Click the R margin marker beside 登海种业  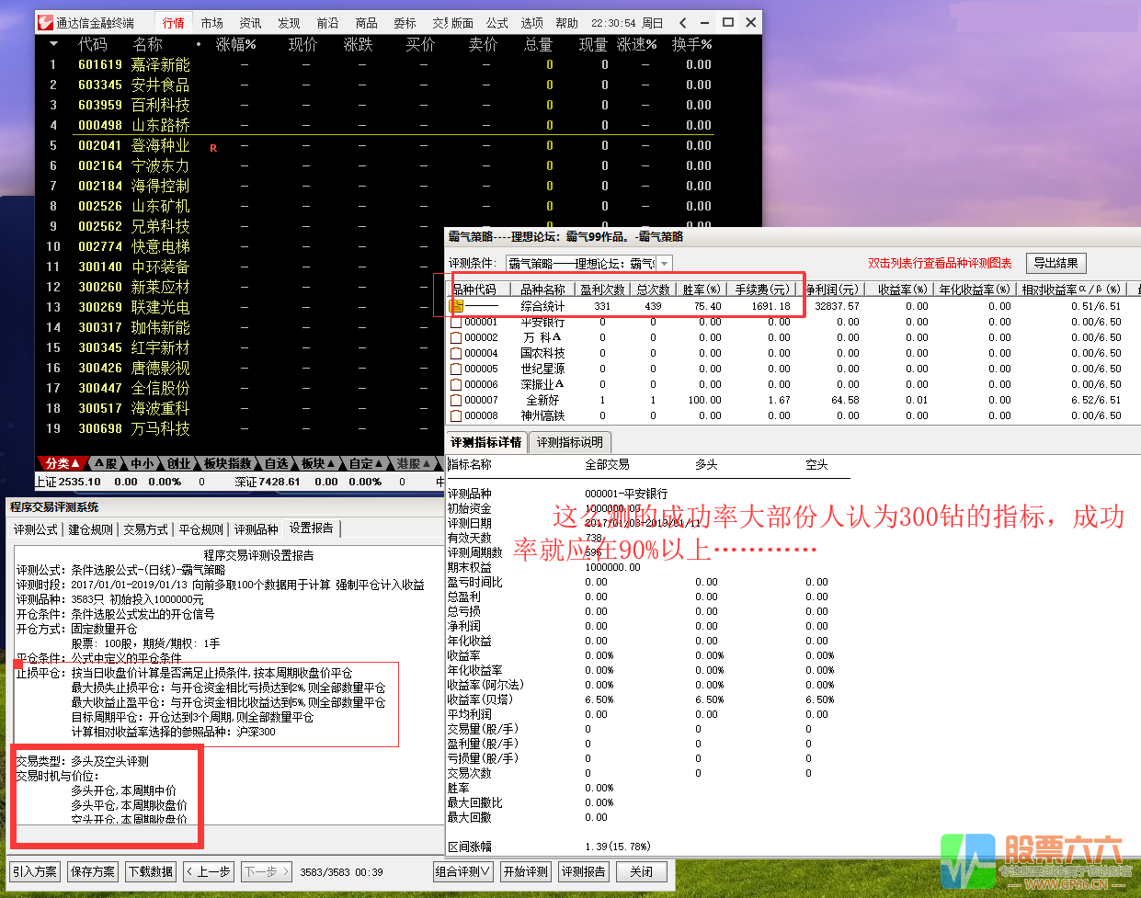[x=213, y=146]
